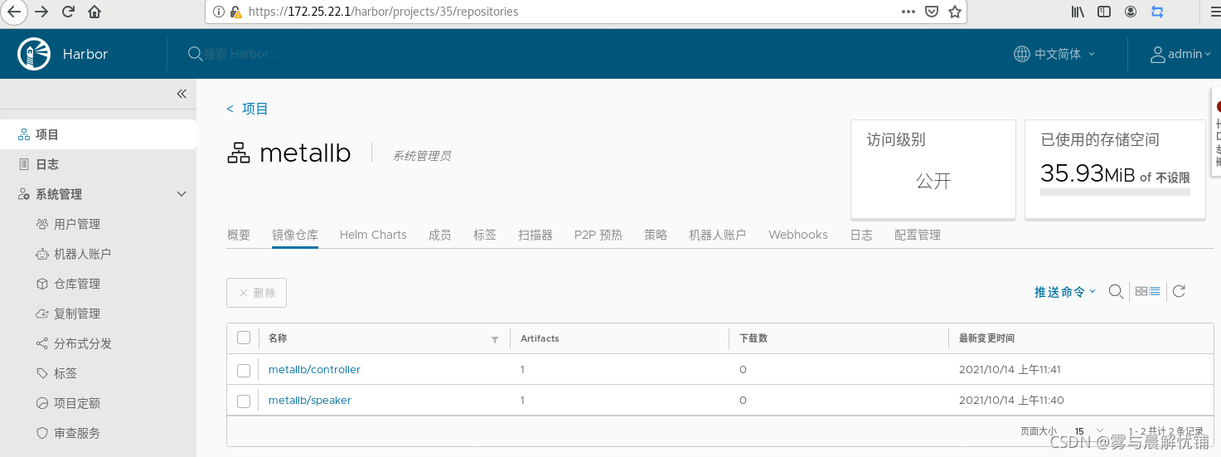The image size is (1221, 457).
Task: Open the 标签 project tab
Action: point(485,235)
